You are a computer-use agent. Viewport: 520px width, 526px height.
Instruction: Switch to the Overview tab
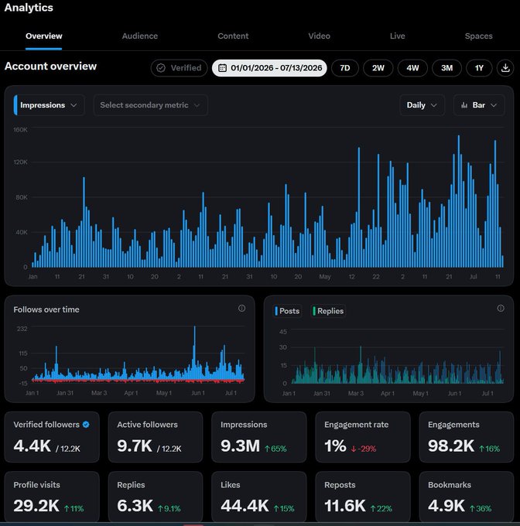pos(44,36)
